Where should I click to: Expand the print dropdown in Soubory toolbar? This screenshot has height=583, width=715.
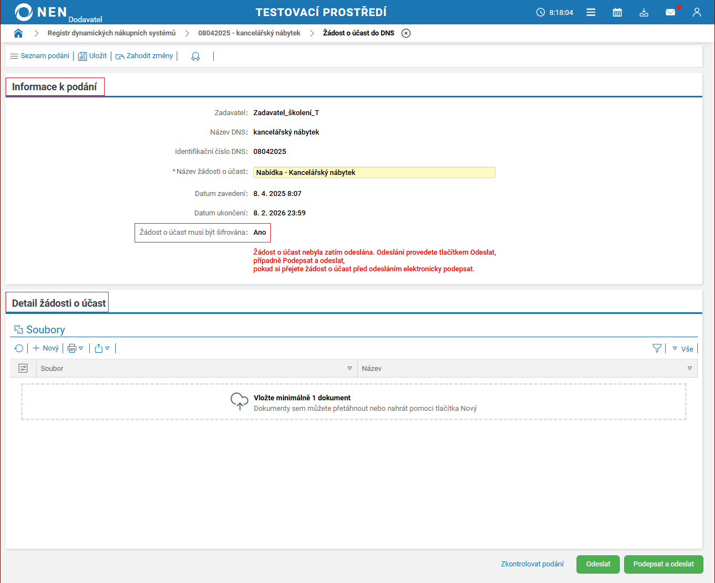pyautogui.click(x=75, y=348)
